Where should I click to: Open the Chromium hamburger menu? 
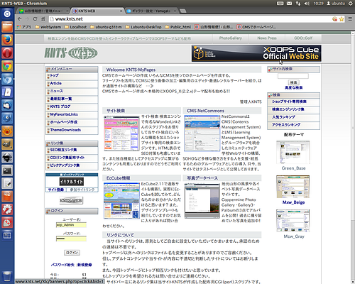pos(350,19)
